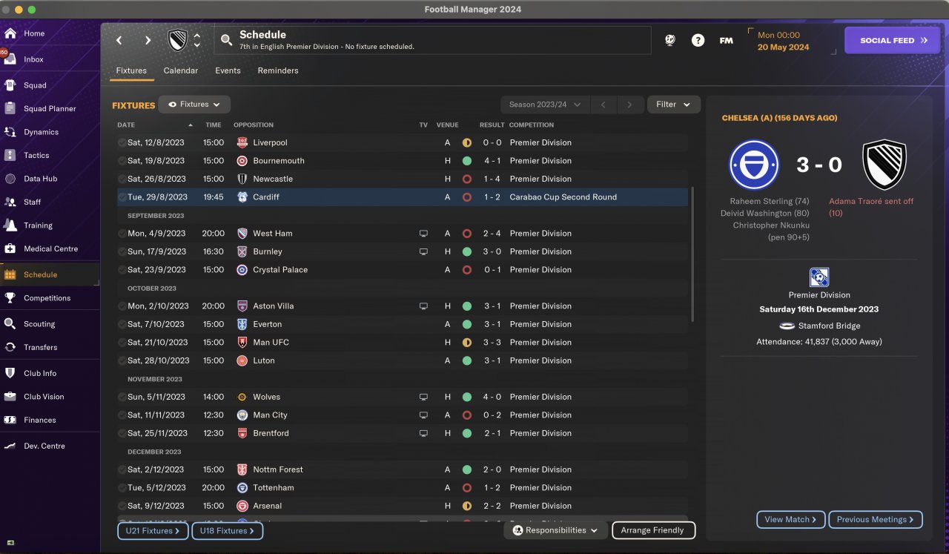The width and height of the screenshot is (949, 554).
Task: Click the Social Feed button
Action: 892,41
